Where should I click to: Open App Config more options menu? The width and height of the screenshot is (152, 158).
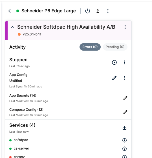(124, 78)
